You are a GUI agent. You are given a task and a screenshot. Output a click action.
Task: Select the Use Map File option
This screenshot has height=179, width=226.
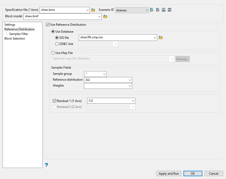[x=53, y=53]
